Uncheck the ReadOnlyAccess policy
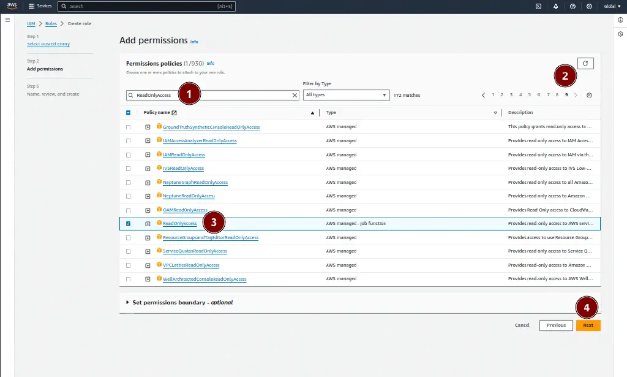 click(128, 224)
